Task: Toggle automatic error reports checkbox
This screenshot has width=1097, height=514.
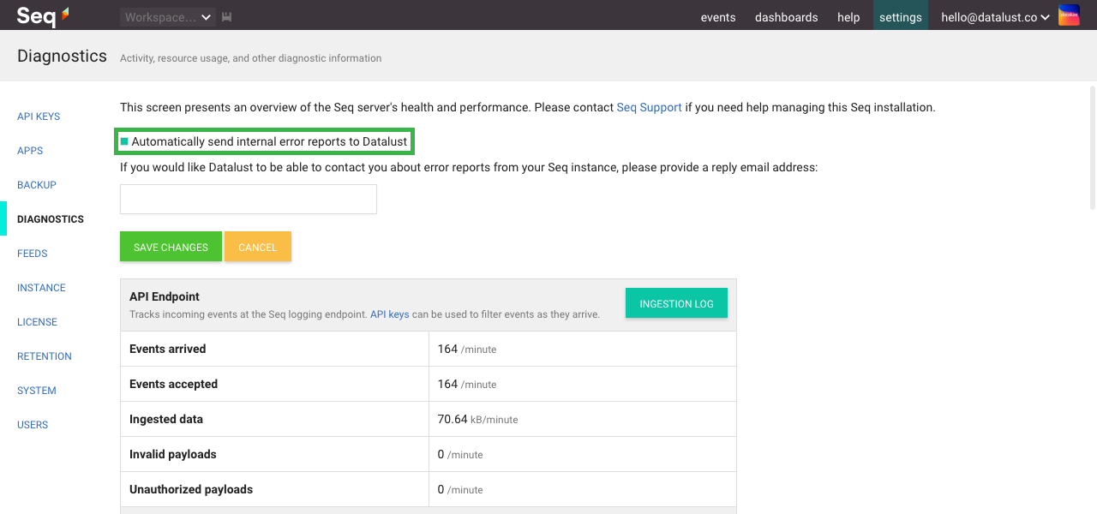Action: pos(124,141)
